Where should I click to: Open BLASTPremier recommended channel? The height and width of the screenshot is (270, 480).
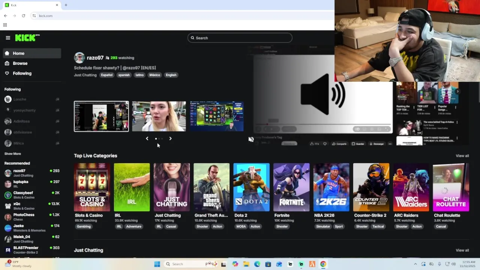32,250
